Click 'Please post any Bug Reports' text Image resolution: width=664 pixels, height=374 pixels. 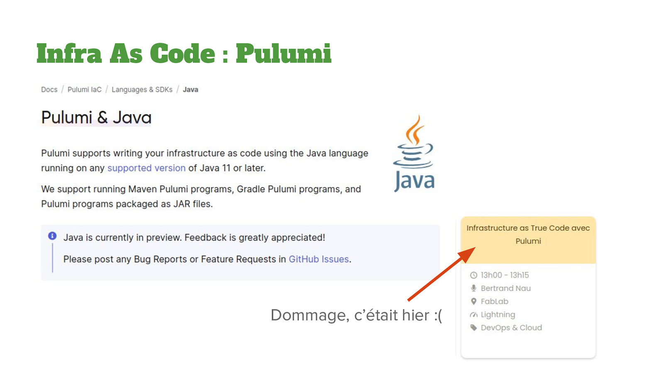point(207,259)
